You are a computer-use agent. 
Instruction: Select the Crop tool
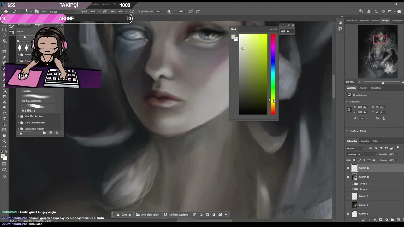point(4,46)
